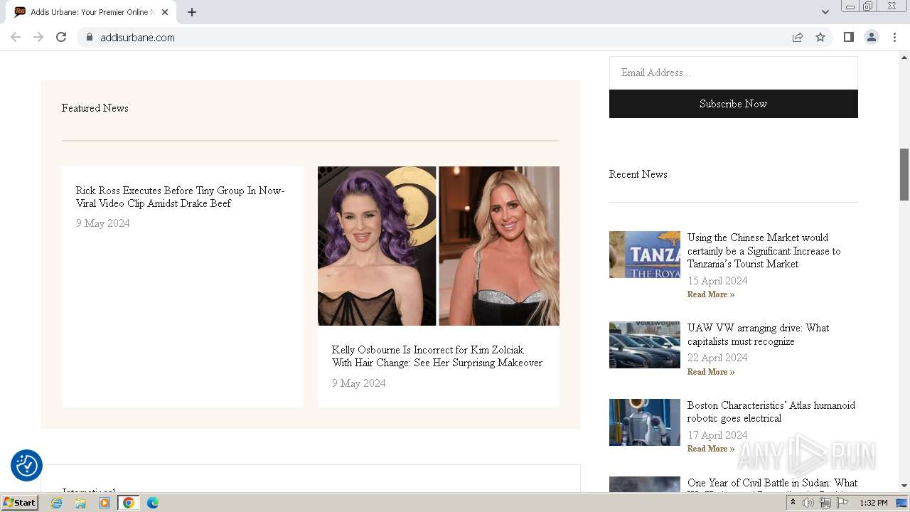Reload the page with the refresh icon

click(61, 37)
